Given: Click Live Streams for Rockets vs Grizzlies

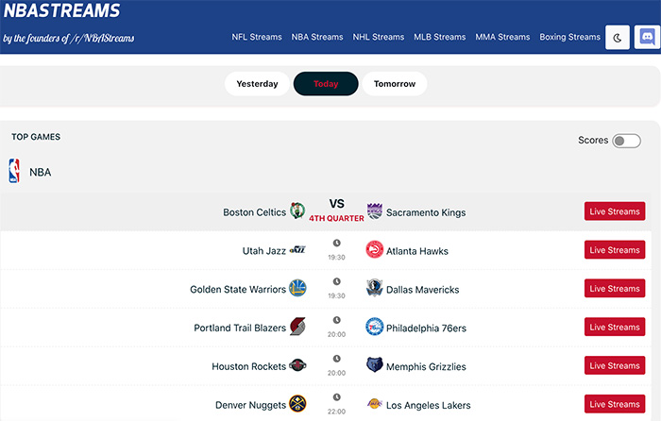Looking at the screenshot, I should click(615, 366).
